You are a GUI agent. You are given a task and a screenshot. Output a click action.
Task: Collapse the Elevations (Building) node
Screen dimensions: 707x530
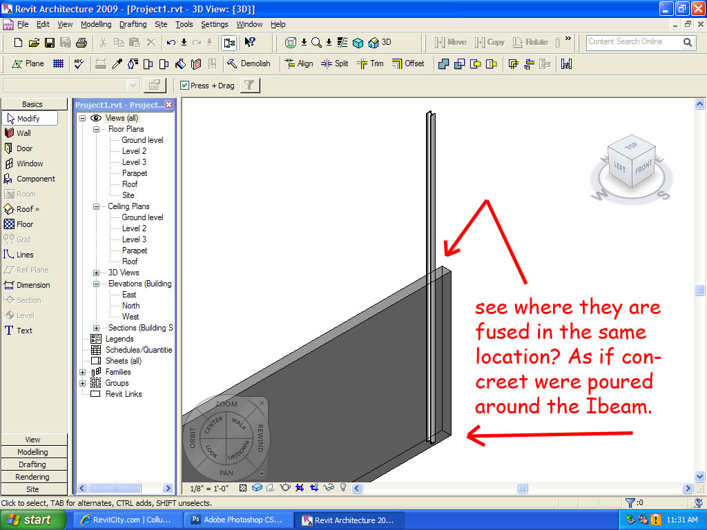pos(96,284)
